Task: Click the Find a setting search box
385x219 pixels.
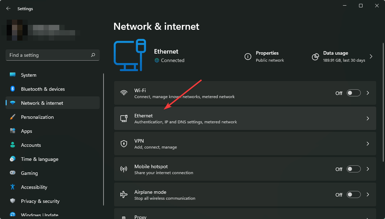Action: coord(52,55)
